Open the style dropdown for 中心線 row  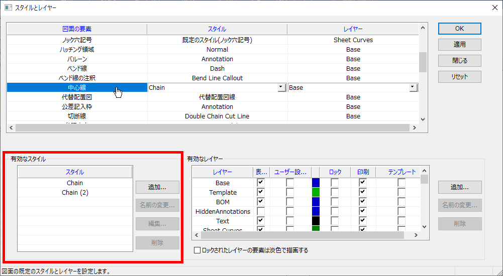tap(281, 87)
